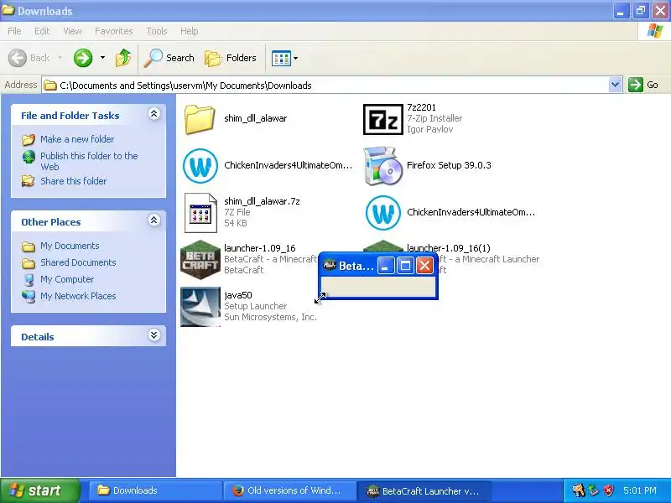Click the network activity tray icon

click(594, 490)
